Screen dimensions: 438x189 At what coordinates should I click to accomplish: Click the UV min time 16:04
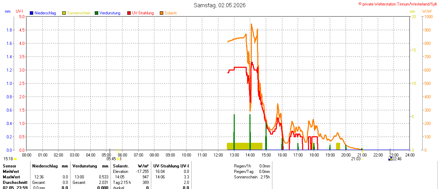tap(160, 171)
